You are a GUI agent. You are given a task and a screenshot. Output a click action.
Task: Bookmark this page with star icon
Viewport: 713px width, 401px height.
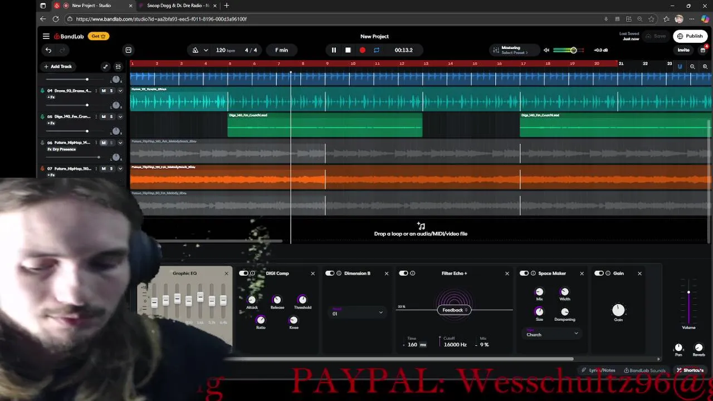(x=651, y=19)
